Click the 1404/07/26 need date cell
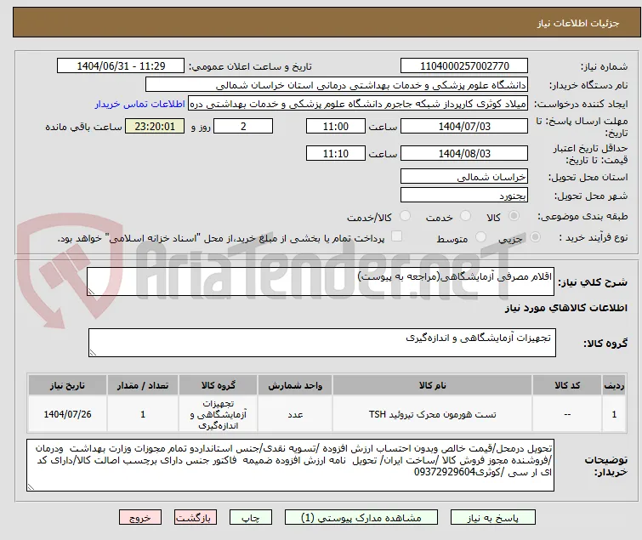The width and height of the screenshot is (642, 540). [x=67, y=414]
